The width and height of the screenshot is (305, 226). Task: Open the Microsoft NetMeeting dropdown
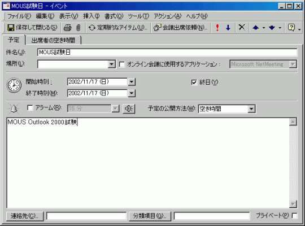[293, 64]
